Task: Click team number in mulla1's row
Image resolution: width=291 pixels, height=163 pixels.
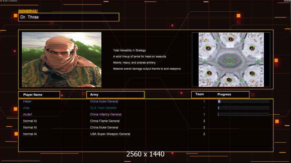Action: pos(204,114)
